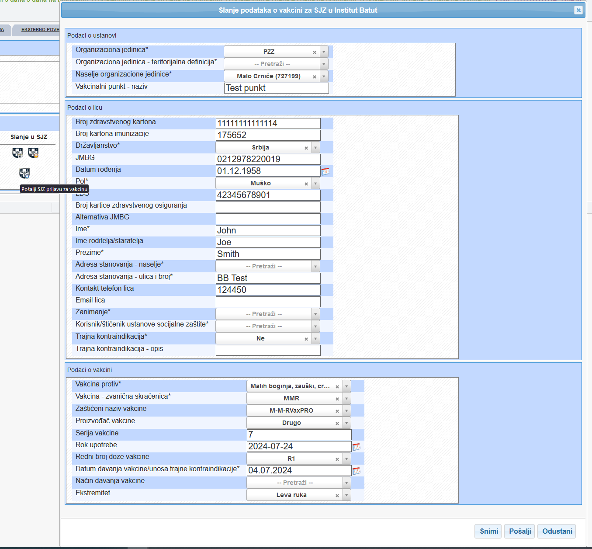Open Korisnik/štićenik ustanove socijalne zaštite dropdown

[268, 326]
